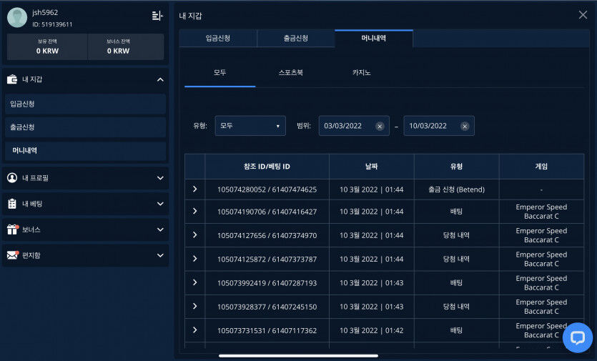Click the jsh5962 profile avatar
This screenshot has width=597, height=361.
17,17
